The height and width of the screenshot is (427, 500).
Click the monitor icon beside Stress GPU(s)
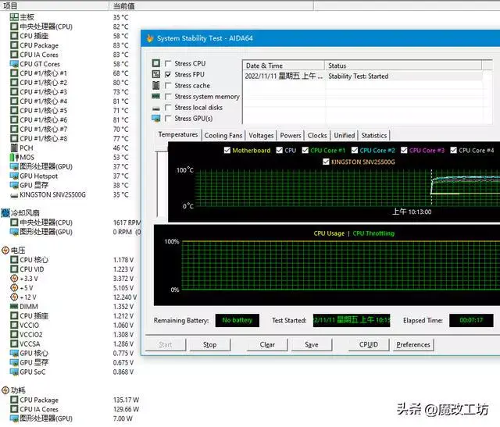coord(156,119)
